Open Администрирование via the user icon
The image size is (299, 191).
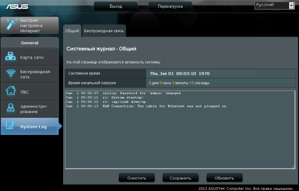[10, 109]
